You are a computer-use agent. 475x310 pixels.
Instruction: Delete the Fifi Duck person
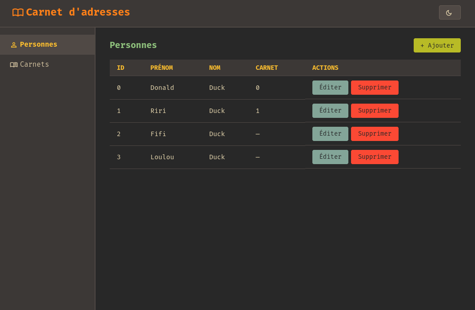375,134
